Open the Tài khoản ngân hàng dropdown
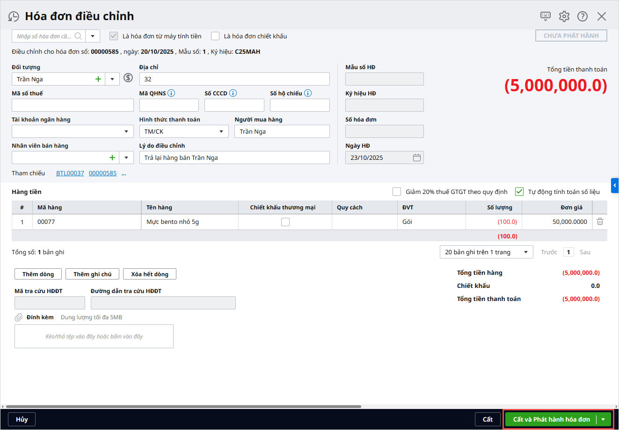Screen dimensions: 619x430 pyautogui.click(x=126, y=131)
